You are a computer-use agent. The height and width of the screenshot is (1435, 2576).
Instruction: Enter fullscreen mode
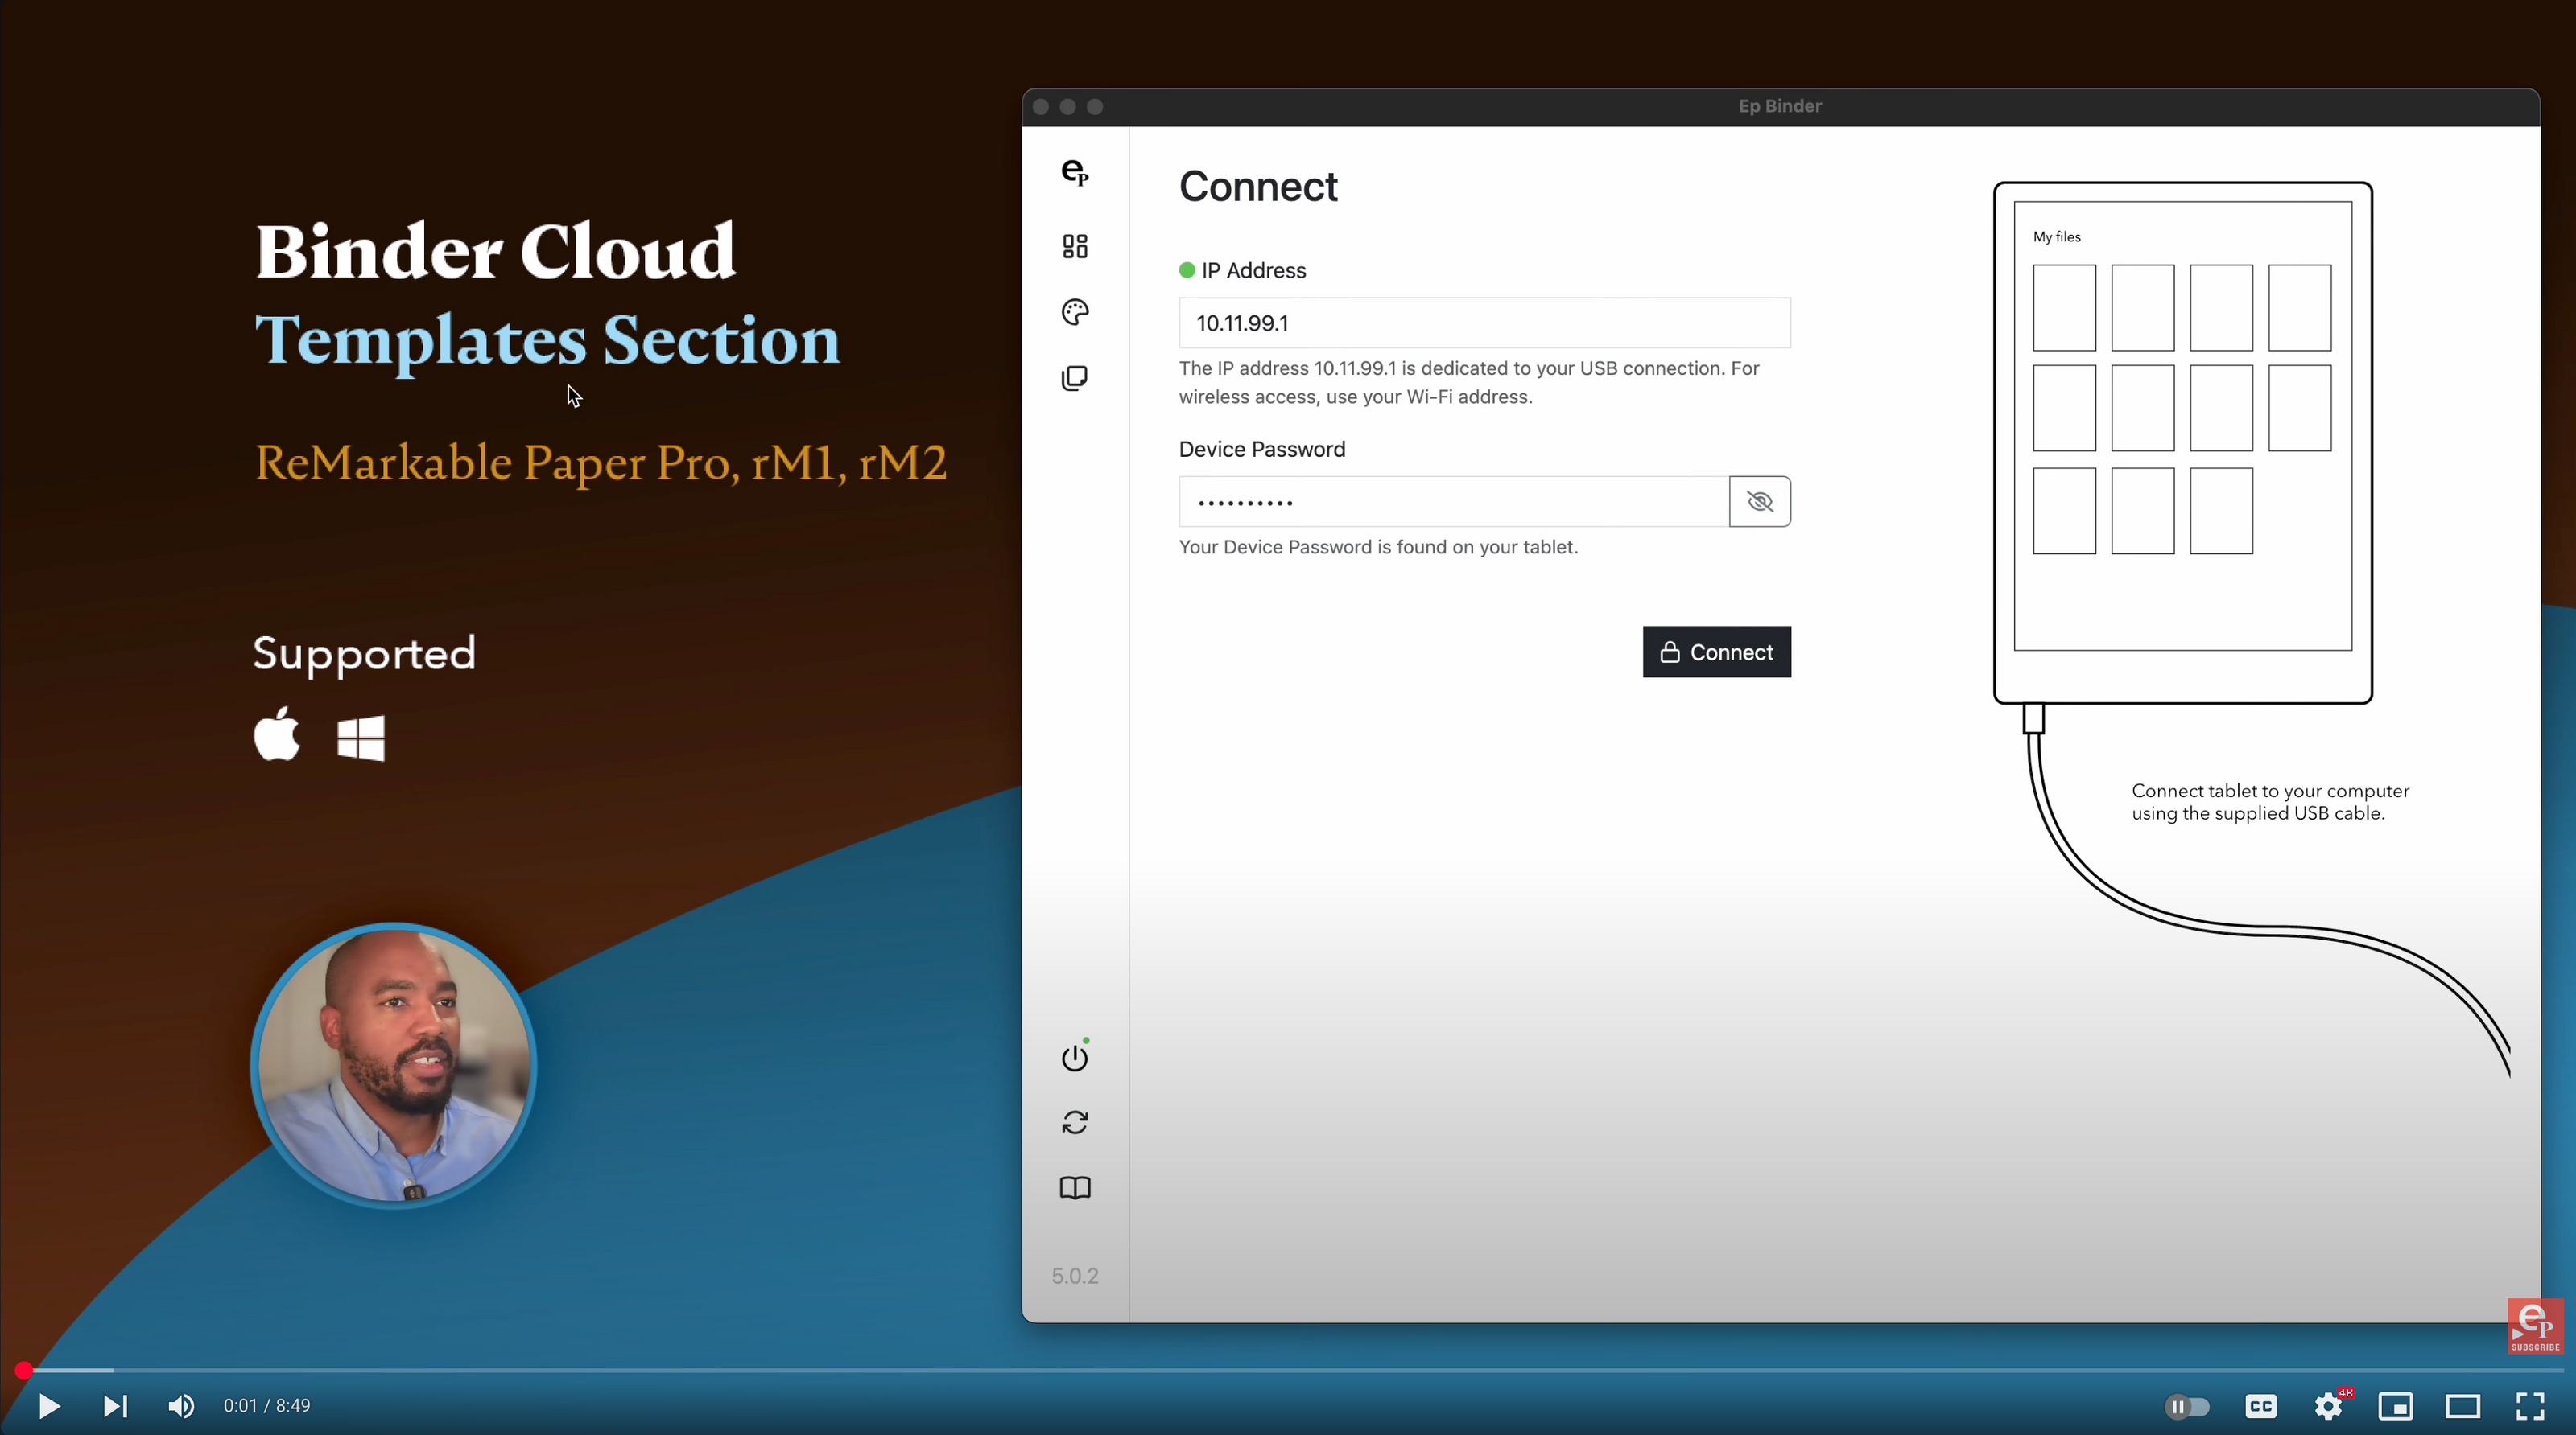point(2530,1406)
